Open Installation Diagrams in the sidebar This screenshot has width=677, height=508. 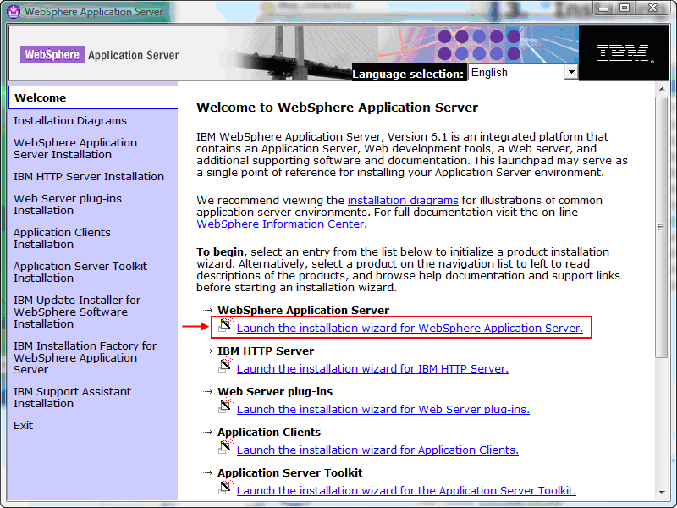70,120
